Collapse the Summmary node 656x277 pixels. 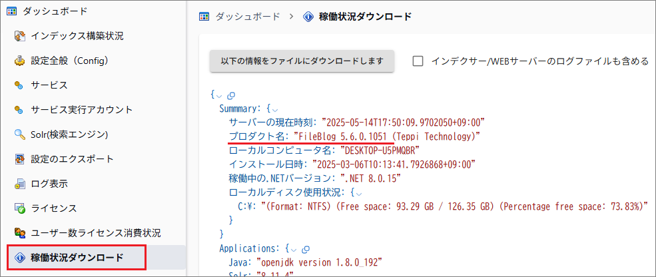[x=274, y=109]
